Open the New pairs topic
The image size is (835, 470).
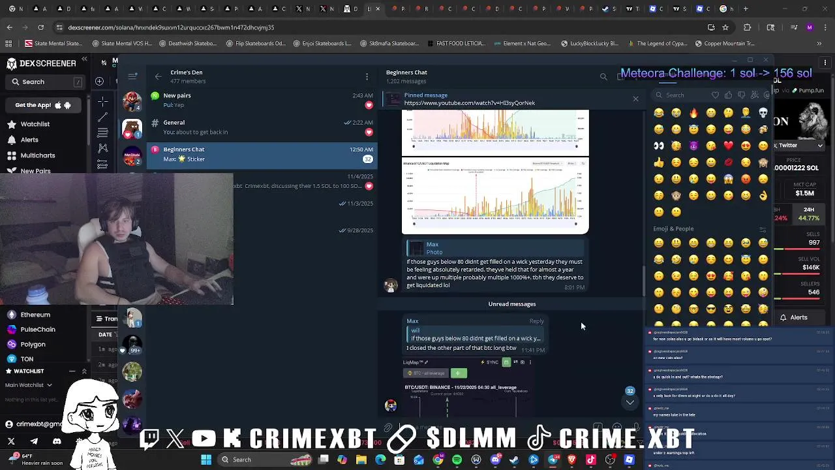tap(262, 100)
